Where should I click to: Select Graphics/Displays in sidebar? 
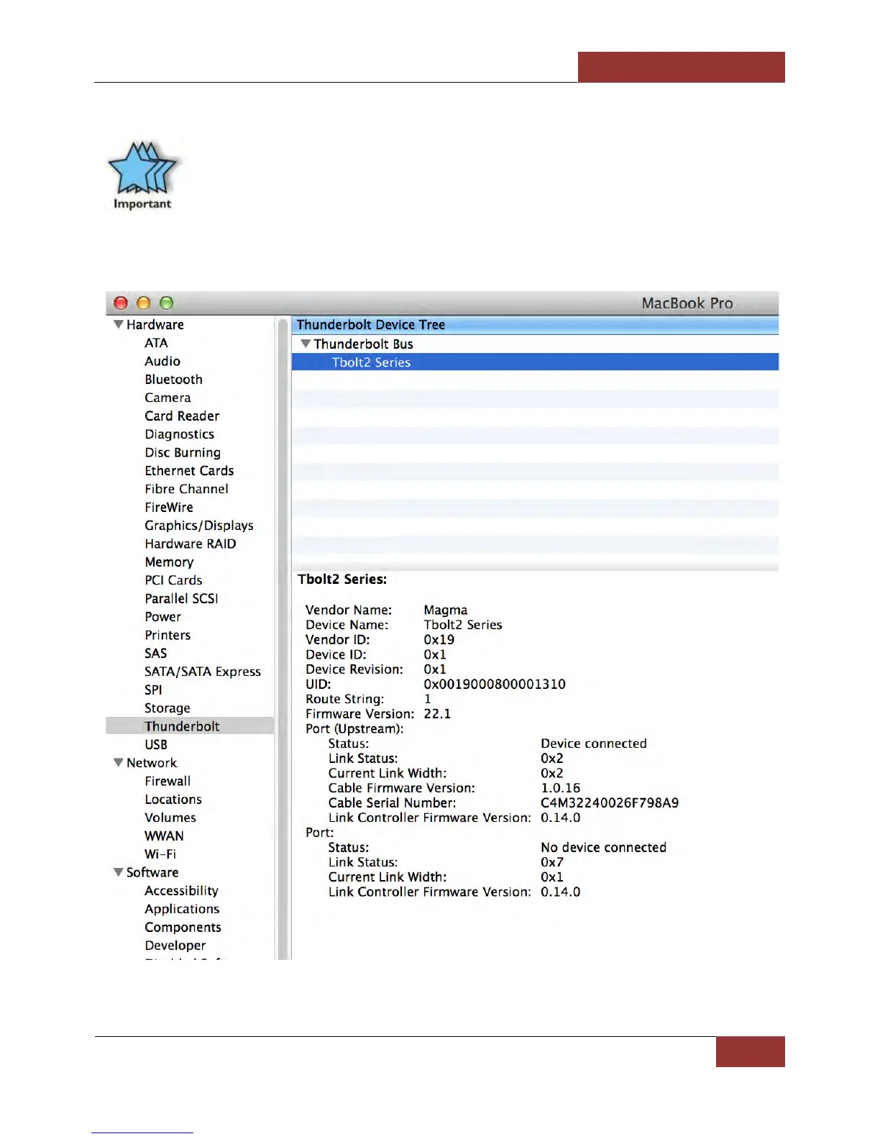199,526
